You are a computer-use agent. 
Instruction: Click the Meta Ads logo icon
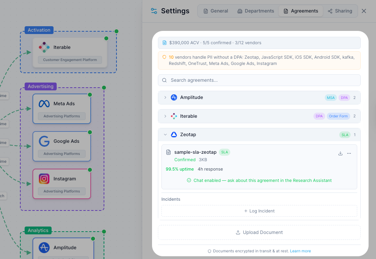coord(44,104)
